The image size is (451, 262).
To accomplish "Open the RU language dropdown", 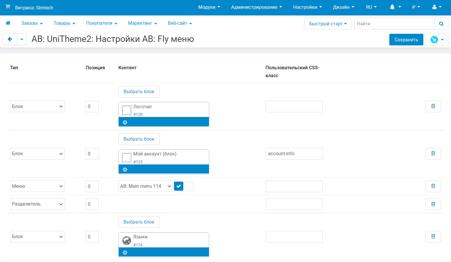I will coord(371,7).
